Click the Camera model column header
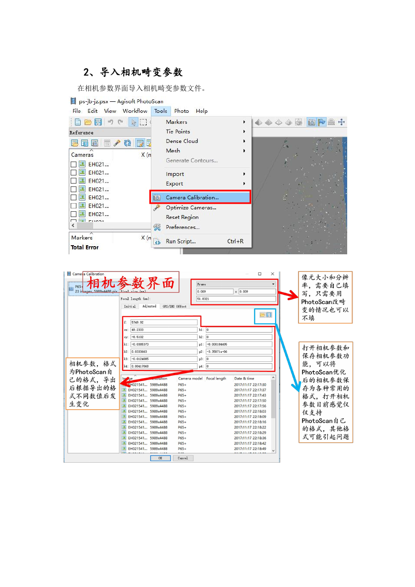This screenshot has width=415, height=587. tap(191, 379)
